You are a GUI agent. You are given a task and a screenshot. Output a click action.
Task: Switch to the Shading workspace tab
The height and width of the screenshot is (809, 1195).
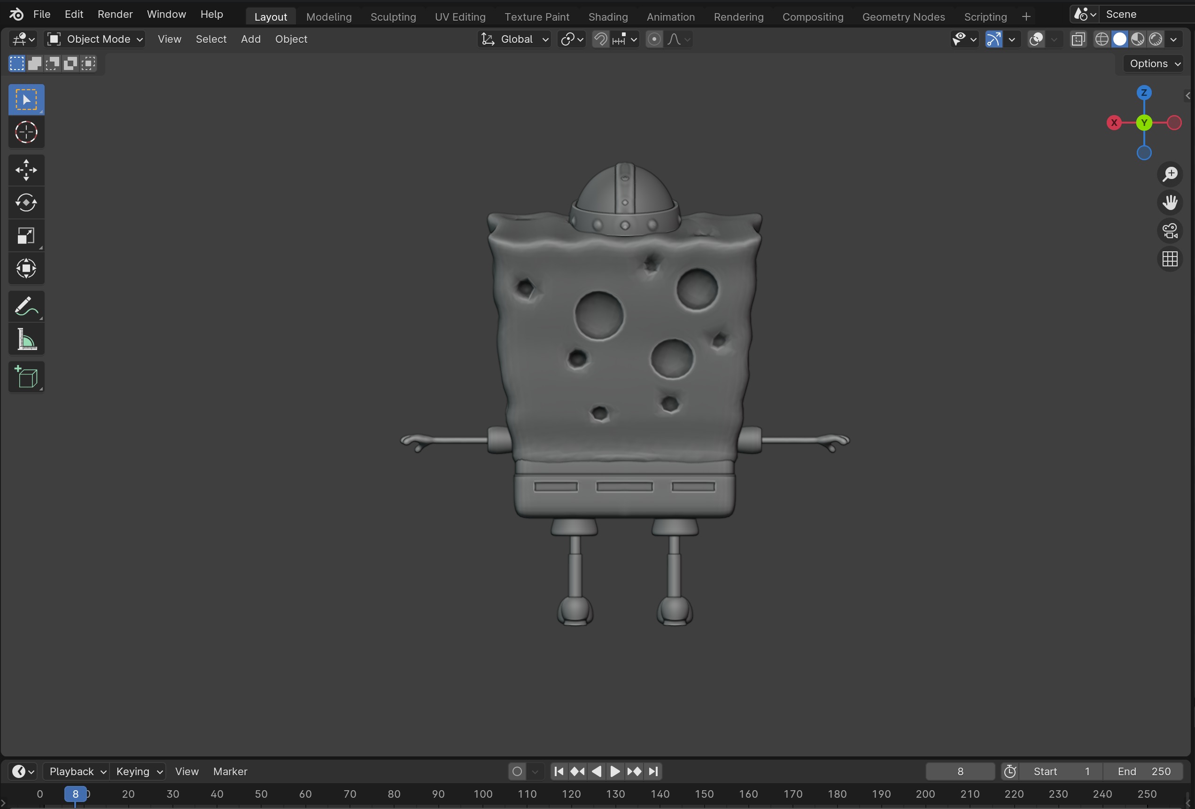pos(608,17)
